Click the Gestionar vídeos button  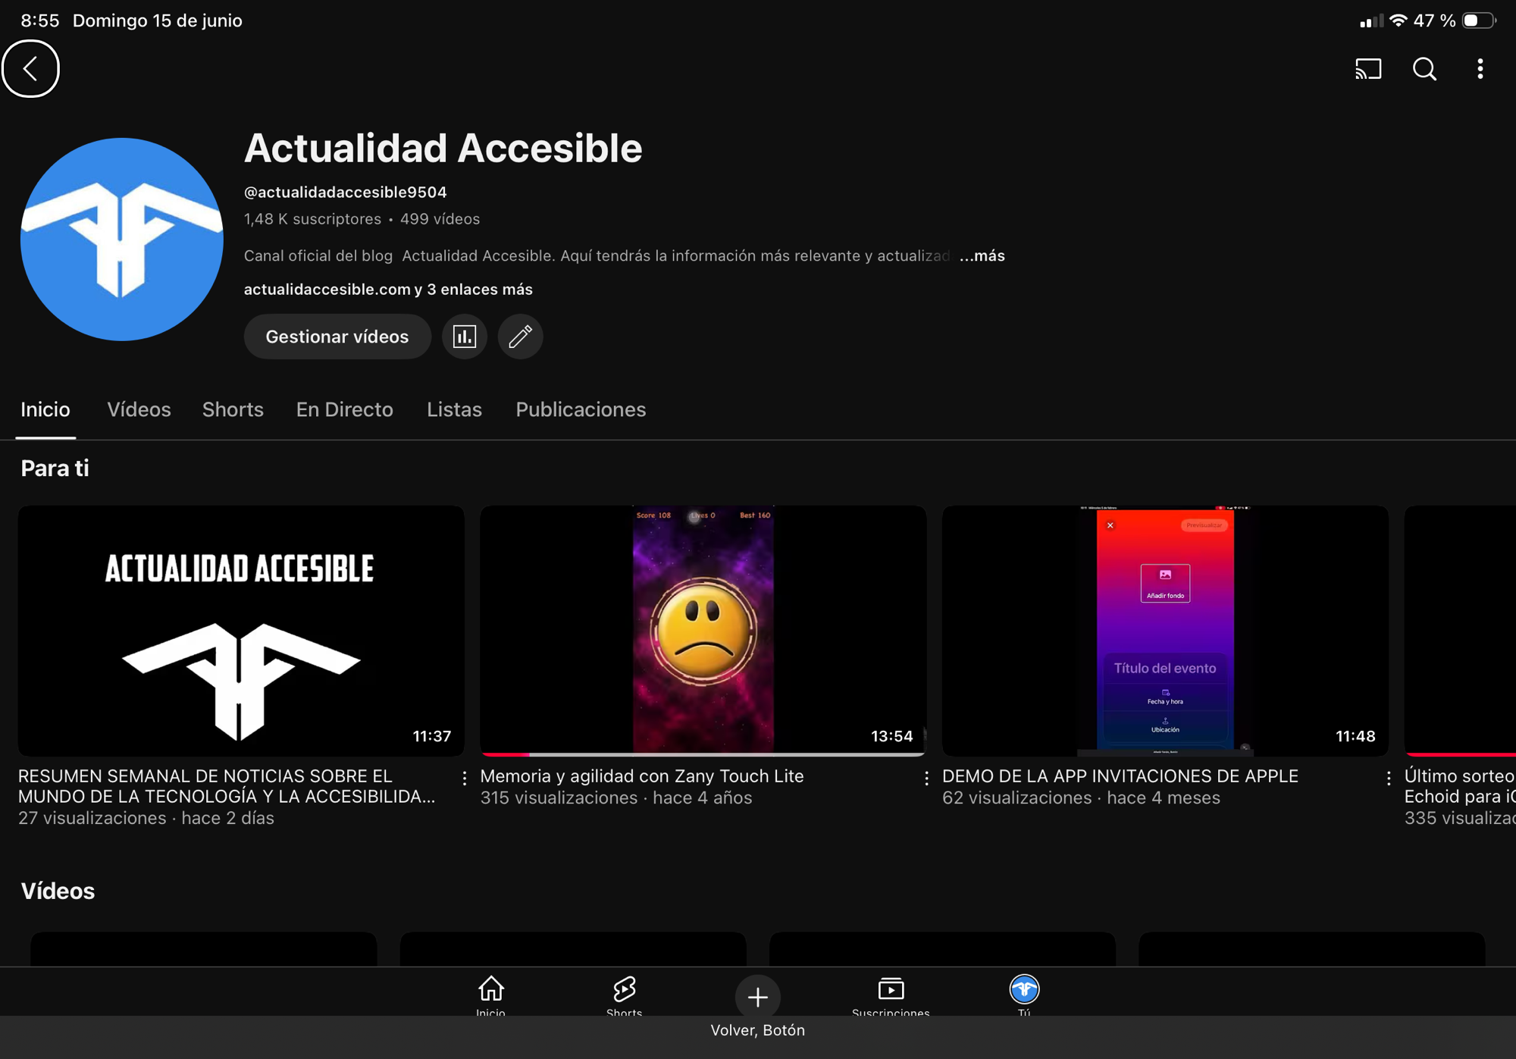pyautogui.click(x=337, y=337)
